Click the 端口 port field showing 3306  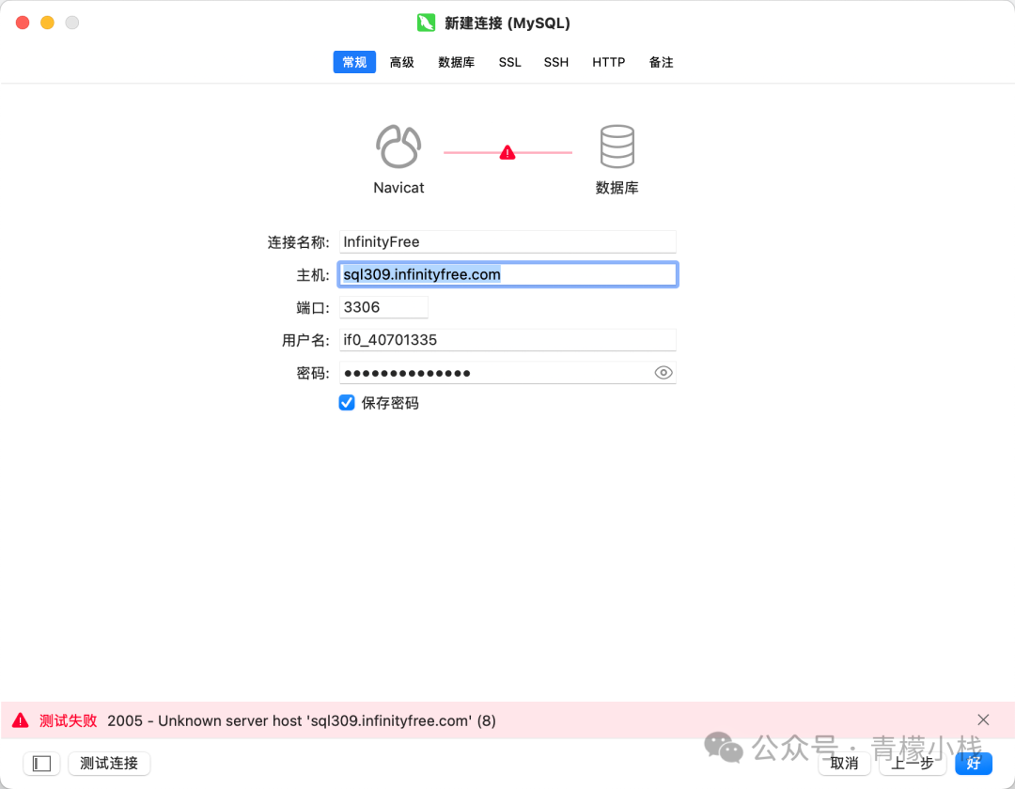[383, 306]
